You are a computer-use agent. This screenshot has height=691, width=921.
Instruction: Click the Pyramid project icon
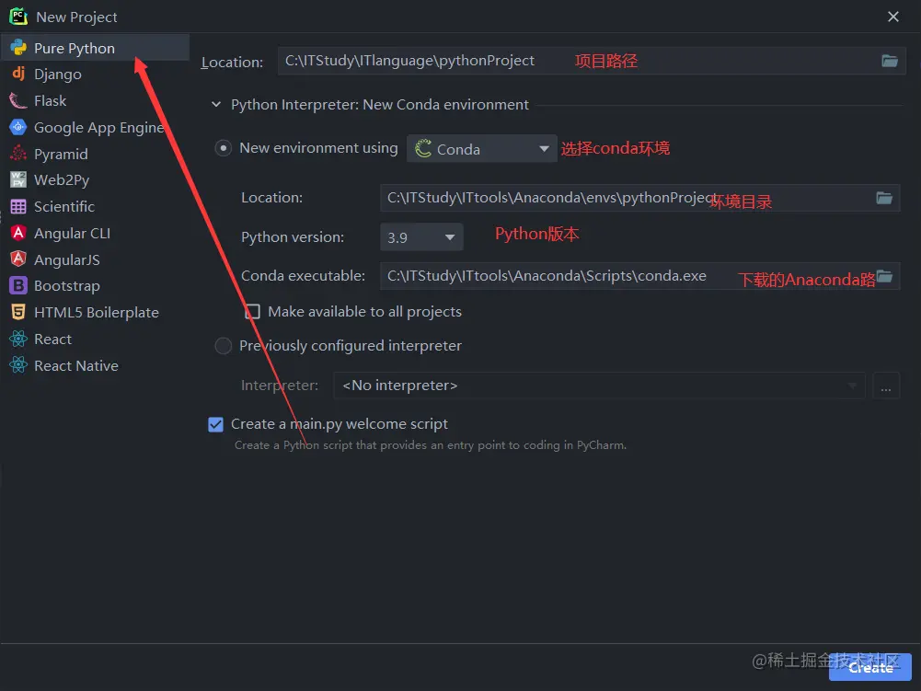(x=18, y=154)
